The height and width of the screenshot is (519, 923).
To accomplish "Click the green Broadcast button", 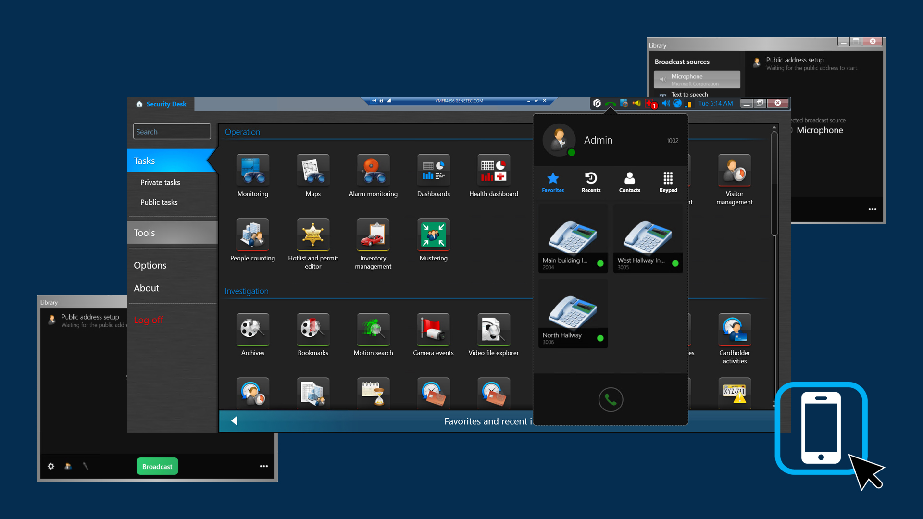I will coord(157,466).
